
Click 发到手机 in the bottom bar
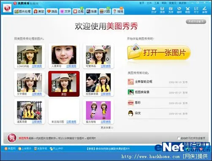tap(41, 149)
